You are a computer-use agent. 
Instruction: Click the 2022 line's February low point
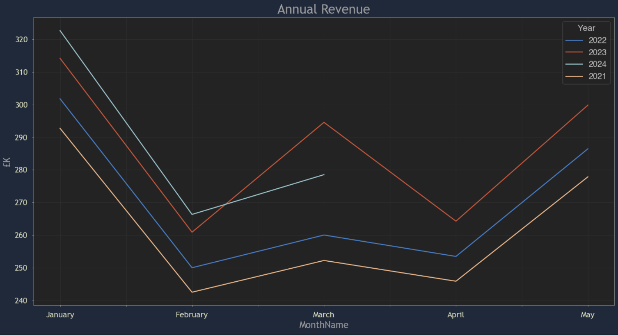(x=192, y=267)
